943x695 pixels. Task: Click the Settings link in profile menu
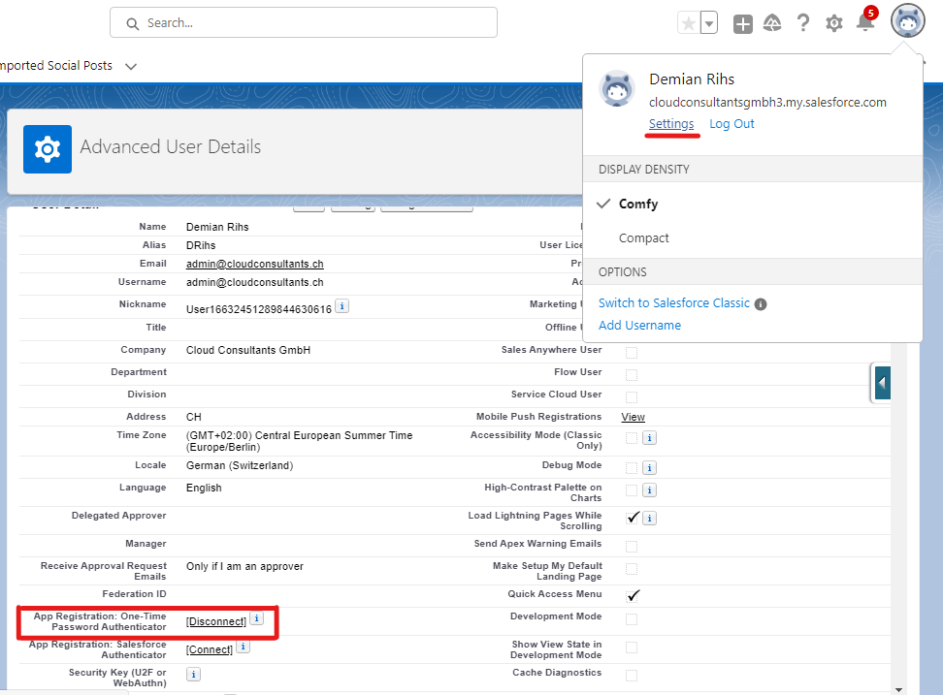(x=671, y=124)
